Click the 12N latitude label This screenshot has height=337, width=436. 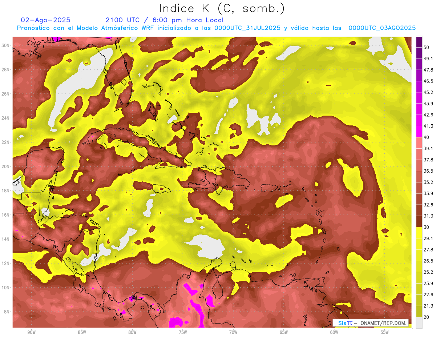point(6,263)
